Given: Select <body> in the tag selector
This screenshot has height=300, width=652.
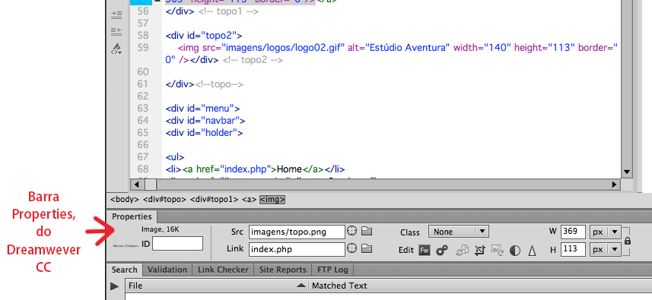Looking at the screenshot, I should click(124, 200).
